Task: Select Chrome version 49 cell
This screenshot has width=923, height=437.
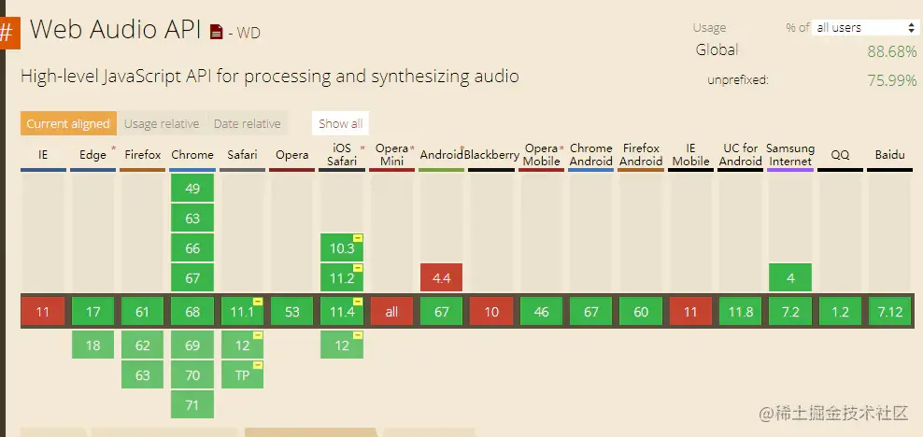Action: (x=192, y=189)
